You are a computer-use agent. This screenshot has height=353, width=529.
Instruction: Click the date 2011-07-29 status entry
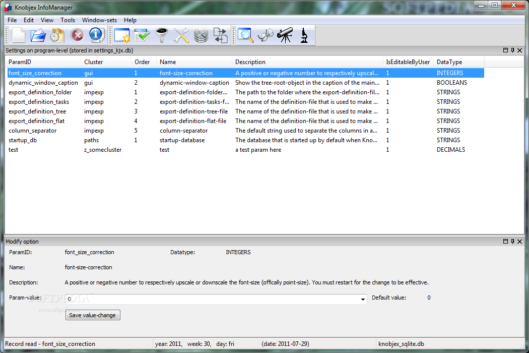[286, 344]
